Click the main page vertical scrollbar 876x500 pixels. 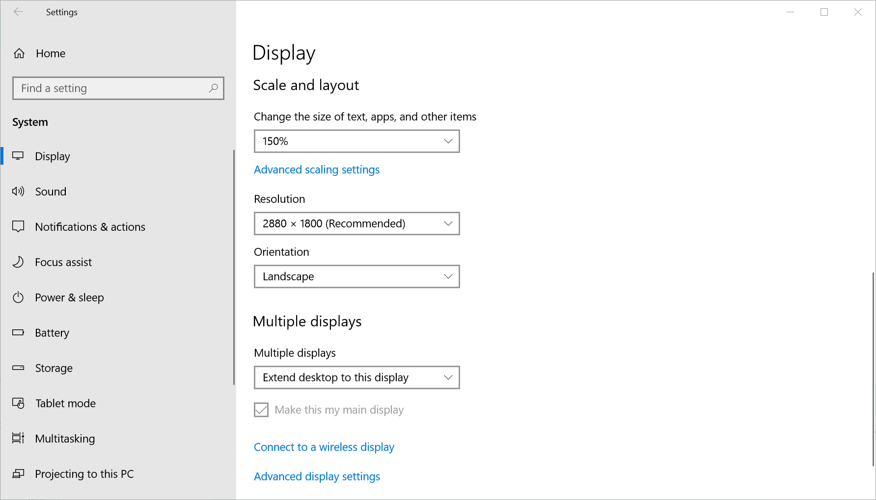(x=873, y=368)
